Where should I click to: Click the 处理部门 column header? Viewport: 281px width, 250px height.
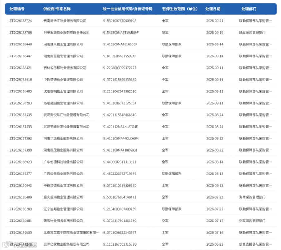point(249,9)
